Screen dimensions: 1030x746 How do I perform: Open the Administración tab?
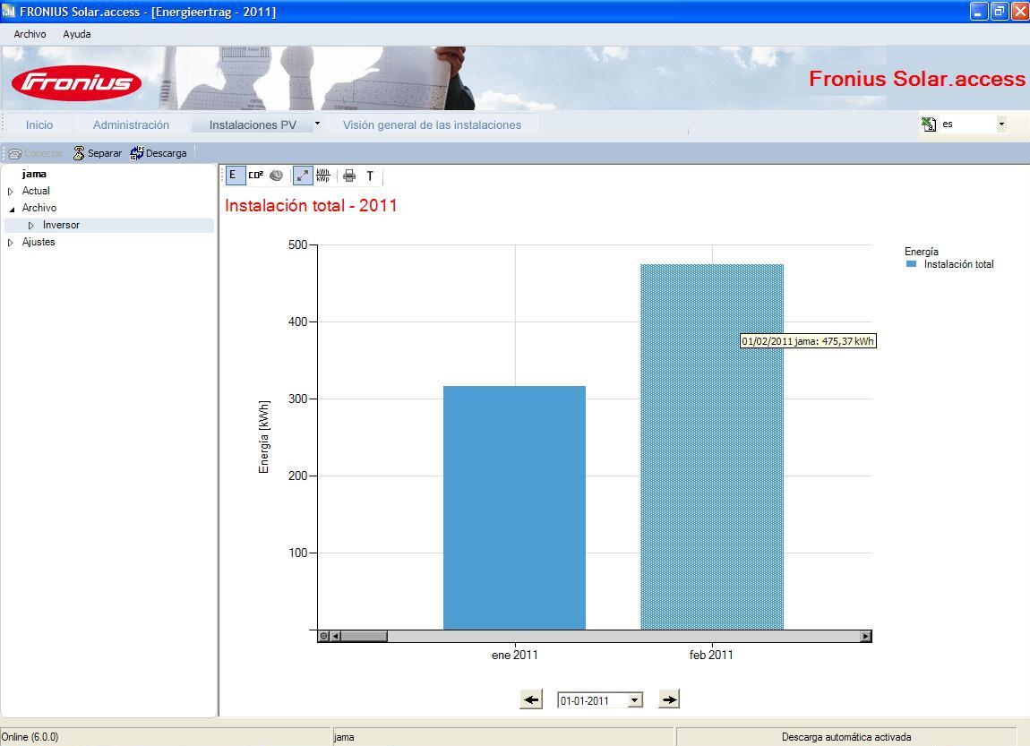[131, 124]
